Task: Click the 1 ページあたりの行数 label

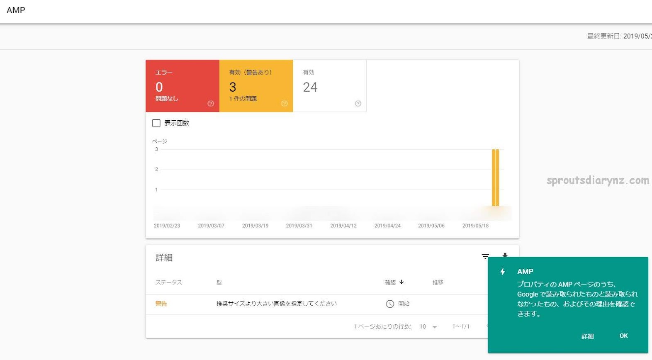Action: coord(382,327)
